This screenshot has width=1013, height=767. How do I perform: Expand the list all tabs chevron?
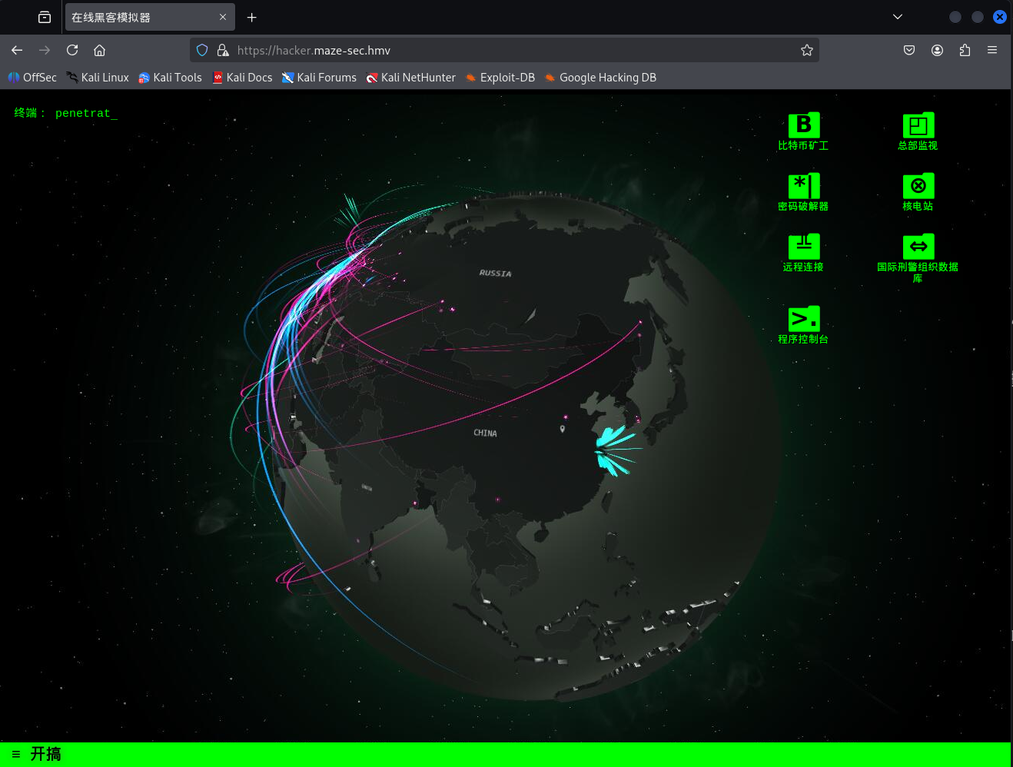[897, 17]
